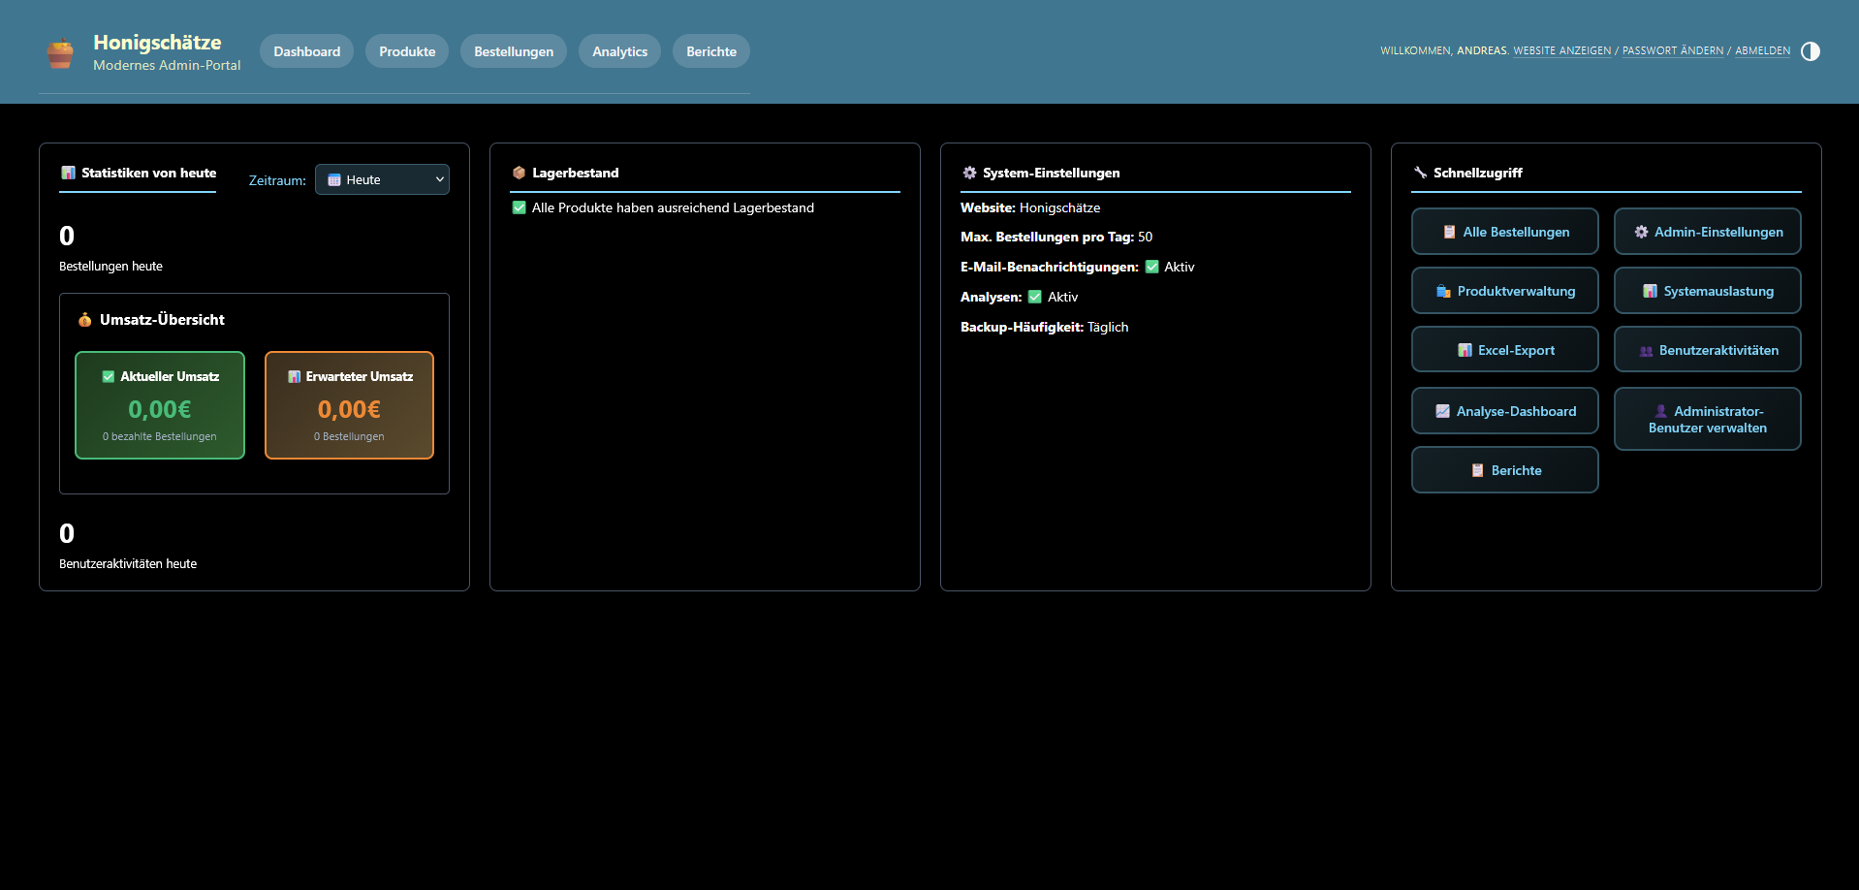Click the Honigschätze honey pot logo
The height and width of the screenshot is (890, 1859).
coord(60,52)
